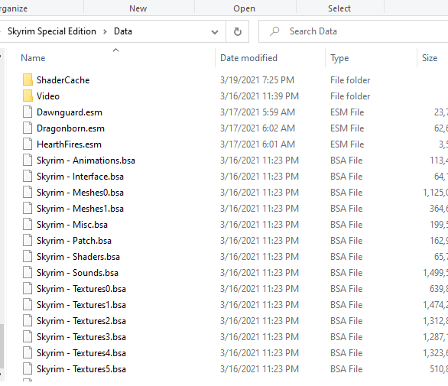448x386 pixels.
Task: Select Skyrim - Animations.bsa file name
Action: [x=86, y=161]
